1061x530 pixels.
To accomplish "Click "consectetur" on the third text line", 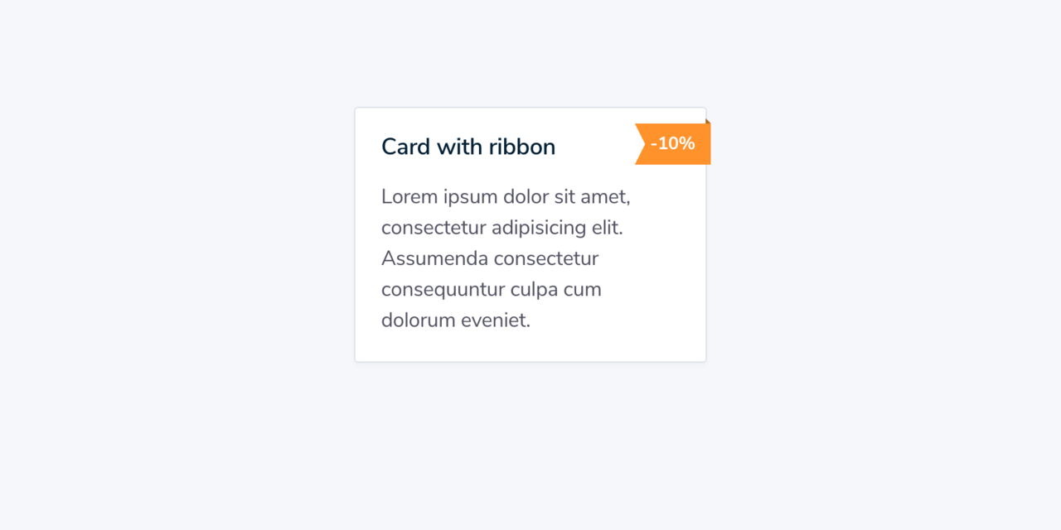I will point(545,258).
